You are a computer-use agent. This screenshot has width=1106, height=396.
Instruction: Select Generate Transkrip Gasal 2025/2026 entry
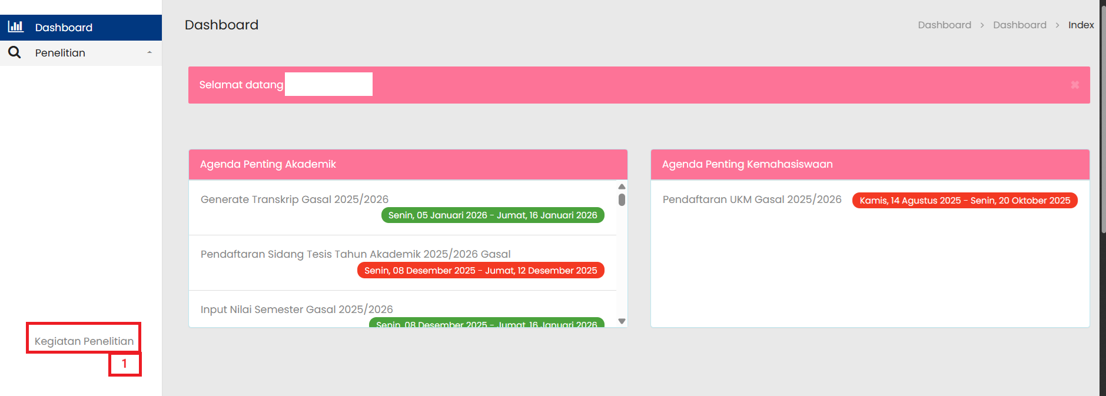294,199
